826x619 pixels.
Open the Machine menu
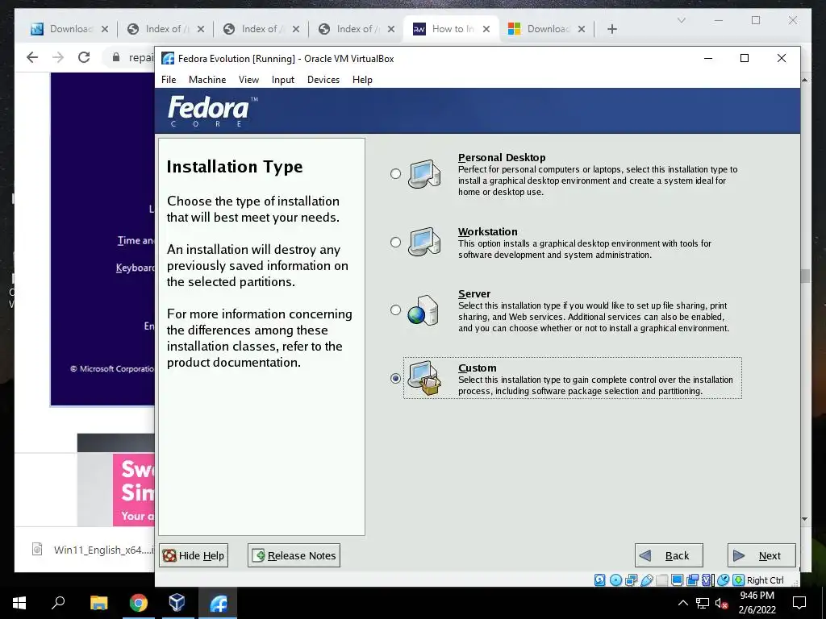207,80
